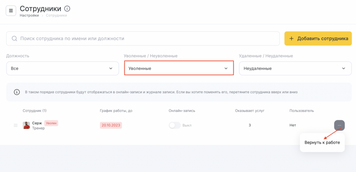Open the Должность dropdown set to Все
The image size is (356, 172).
click(63, 68)
